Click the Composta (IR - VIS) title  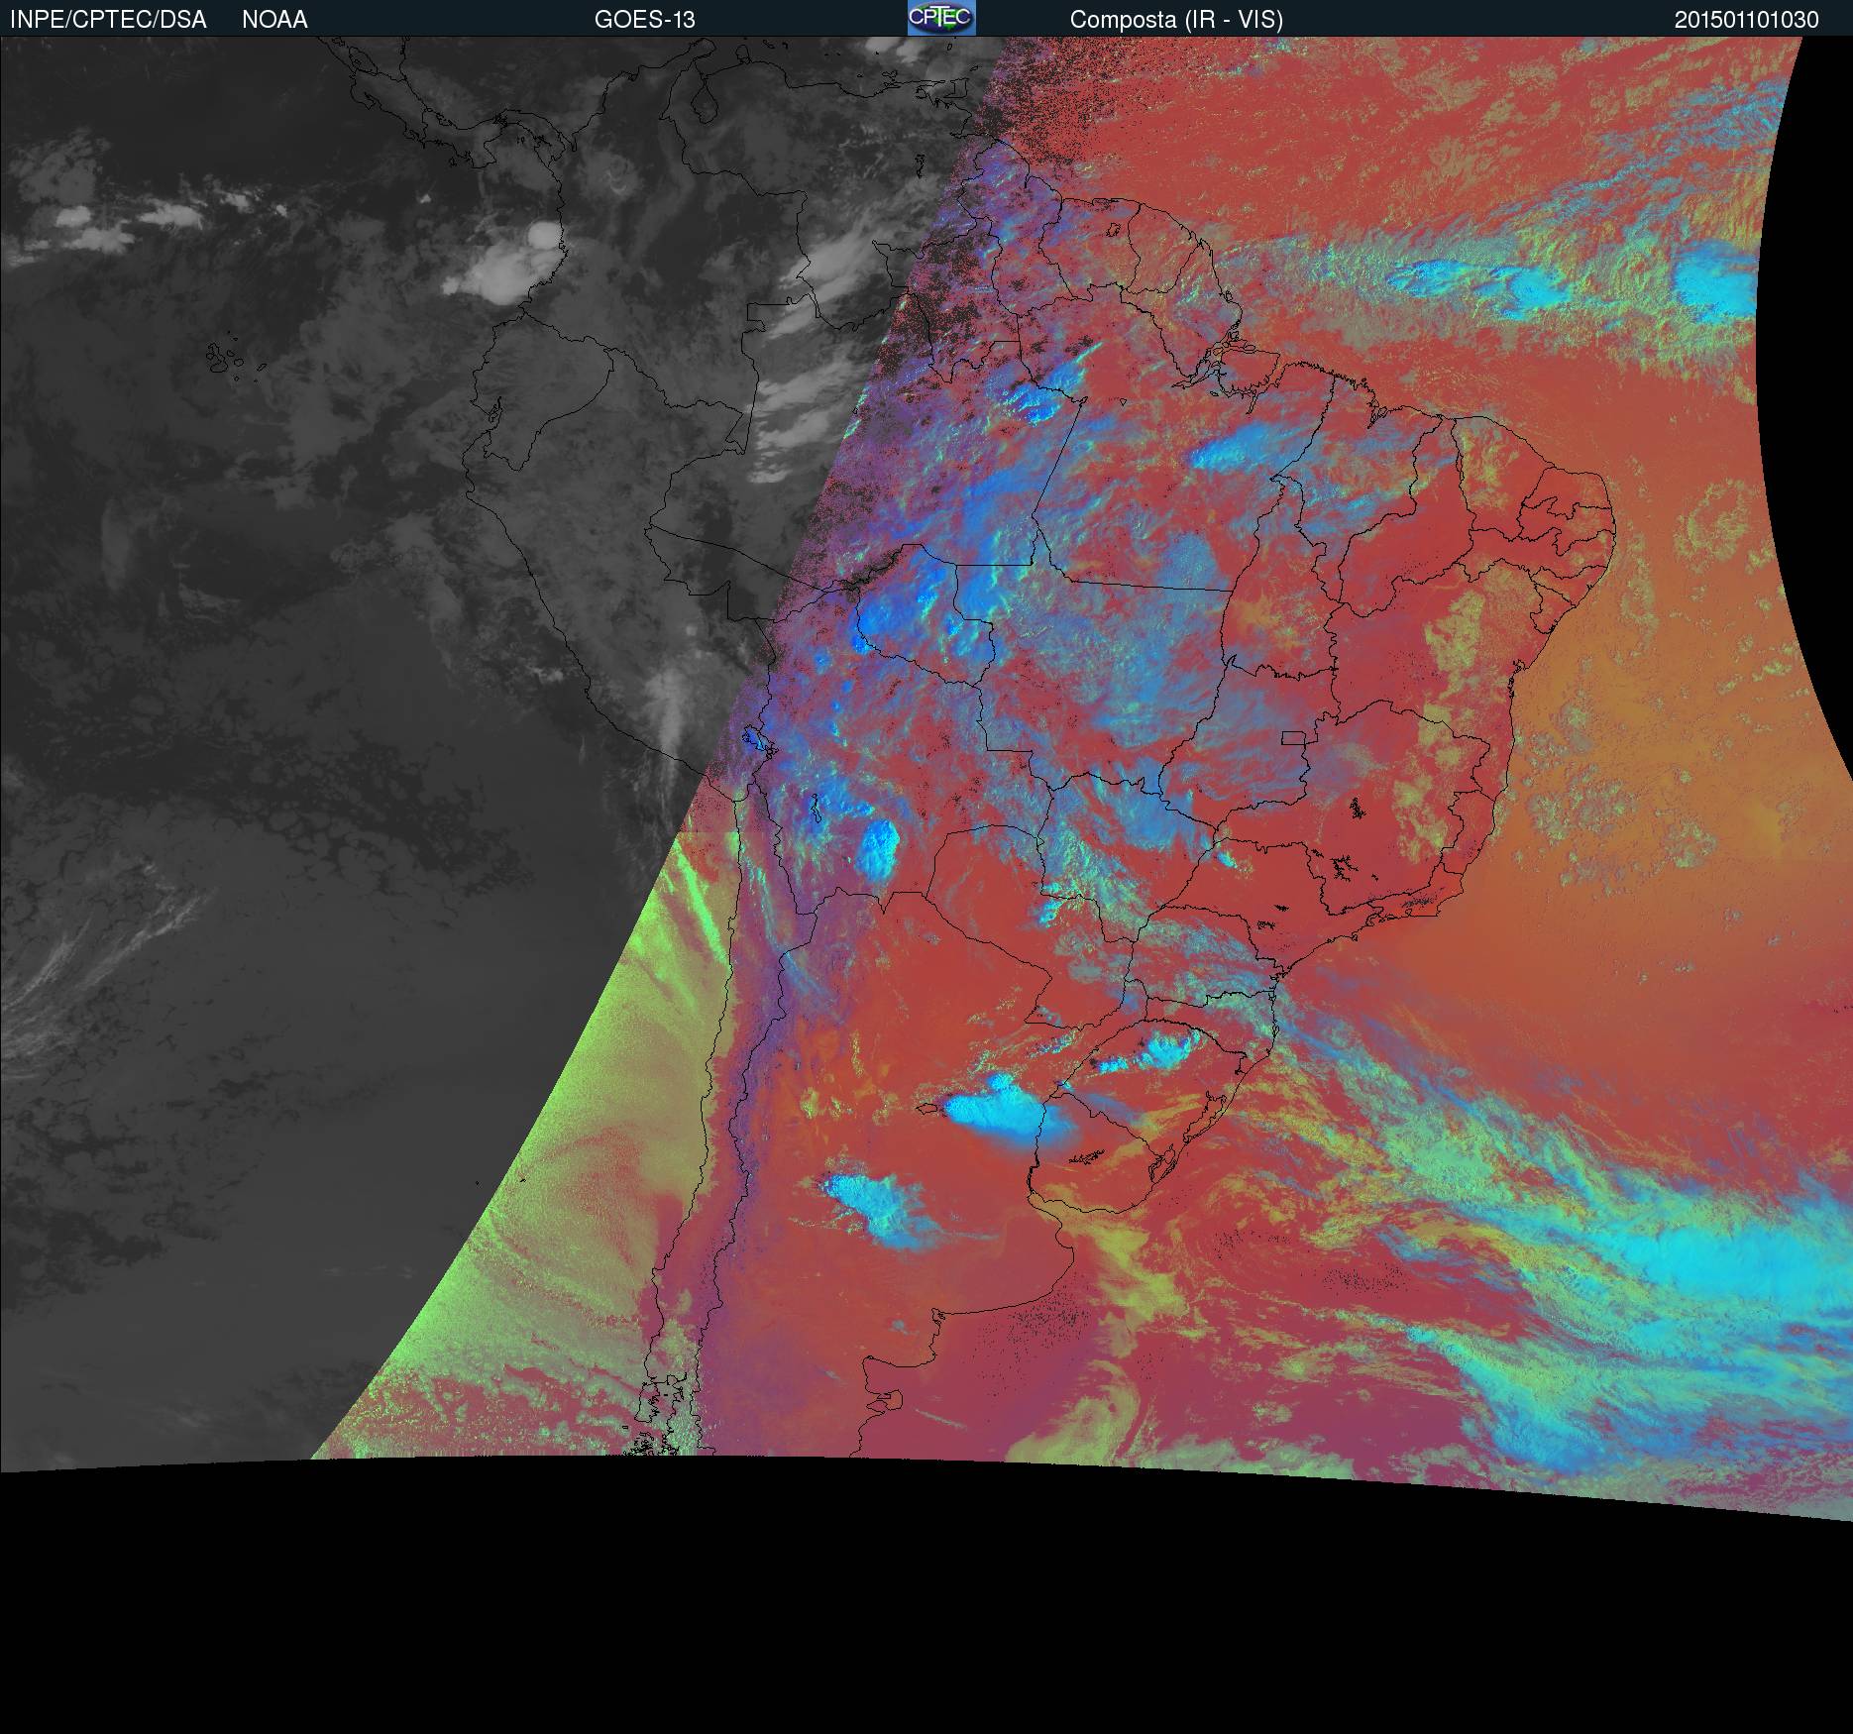(1176, 20)
